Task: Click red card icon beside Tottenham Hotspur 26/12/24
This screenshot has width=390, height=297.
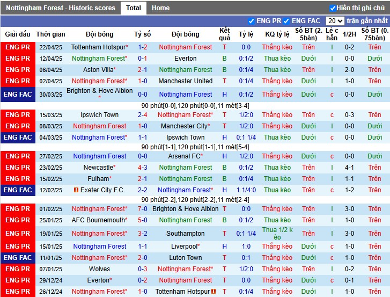Action: (x=214, y=291)
